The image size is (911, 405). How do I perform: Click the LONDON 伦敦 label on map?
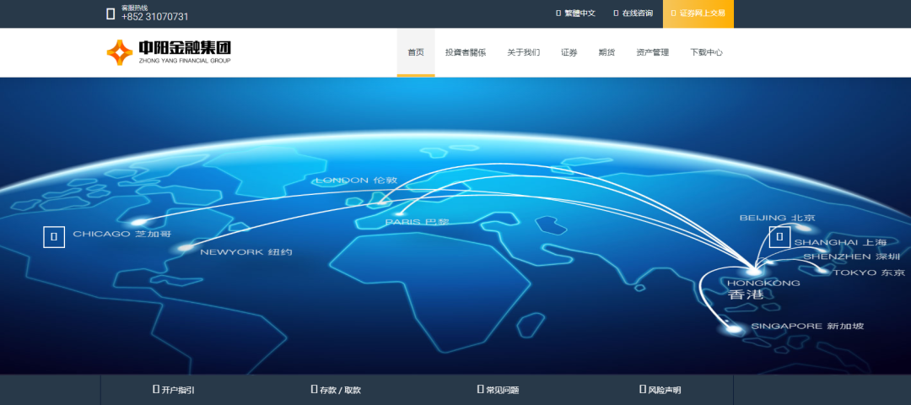pos(357,181)
